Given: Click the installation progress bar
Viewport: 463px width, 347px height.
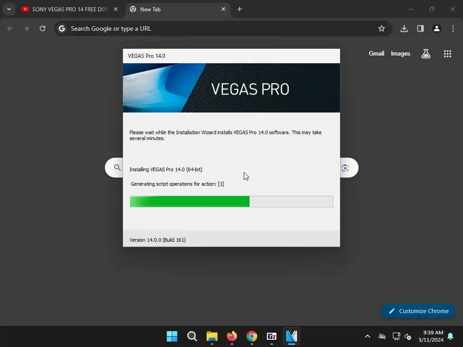Looking at the screenshot, I should [231, 202].
